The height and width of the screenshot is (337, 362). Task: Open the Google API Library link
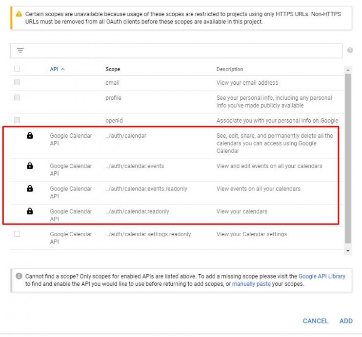click(x=322, y=276)
